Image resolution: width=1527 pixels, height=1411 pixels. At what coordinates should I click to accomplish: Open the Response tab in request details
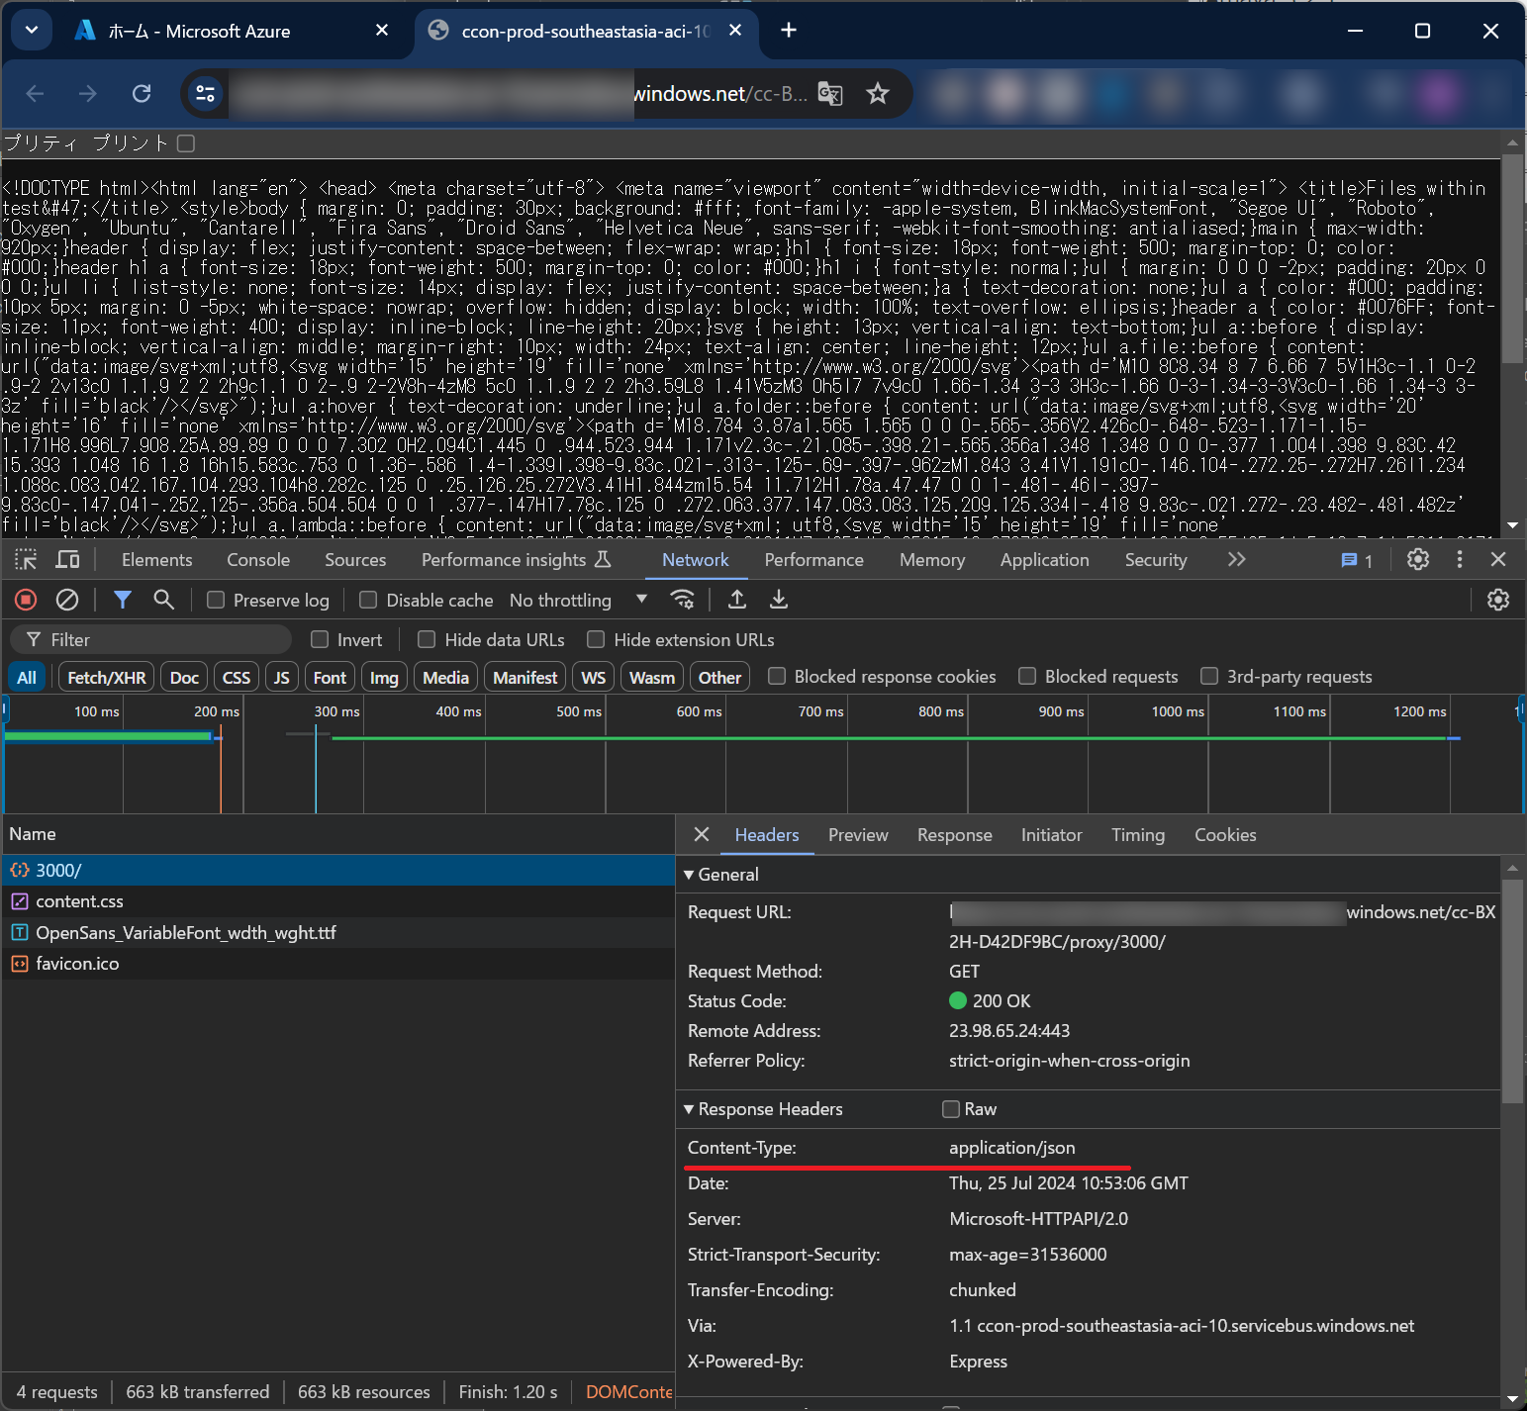(954, 835)
